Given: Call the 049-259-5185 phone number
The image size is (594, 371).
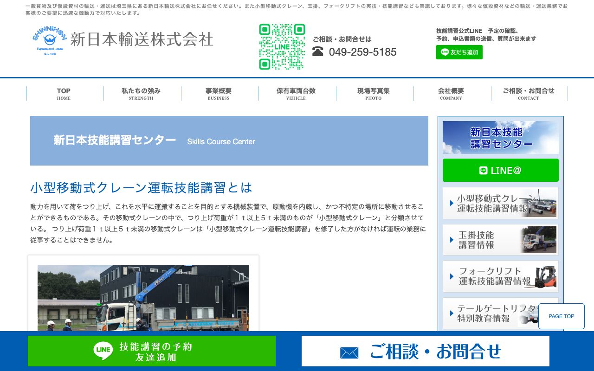Looking at the screenshot, I should click(x=363, y=52).
